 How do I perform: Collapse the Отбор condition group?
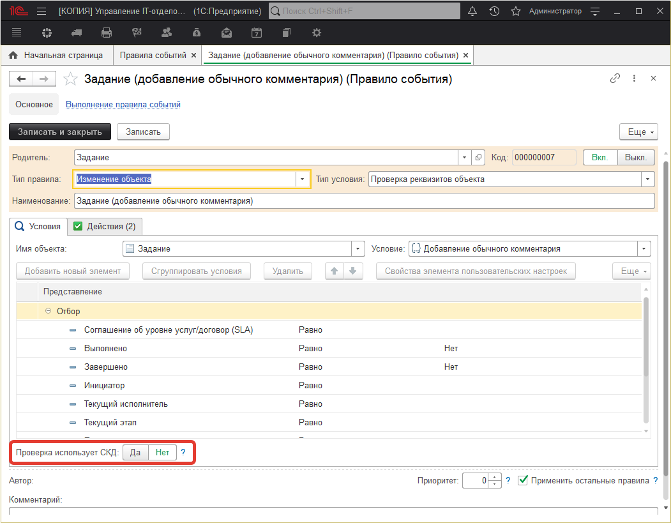point(49,311)
